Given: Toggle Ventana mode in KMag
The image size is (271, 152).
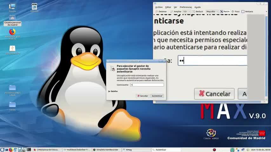Looking at the screenshot, I should (x=247, y=12).
